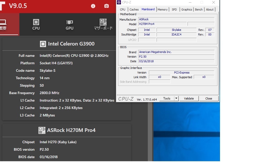Click the Intel Celeron G3900 chip icon

tap(43, 44)
